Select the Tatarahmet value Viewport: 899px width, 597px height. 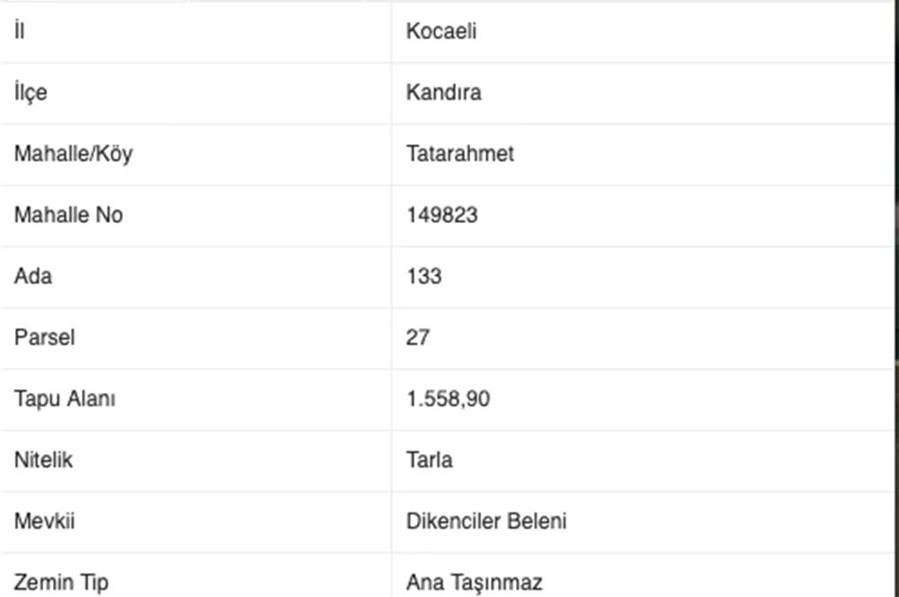tap(460, 154)
